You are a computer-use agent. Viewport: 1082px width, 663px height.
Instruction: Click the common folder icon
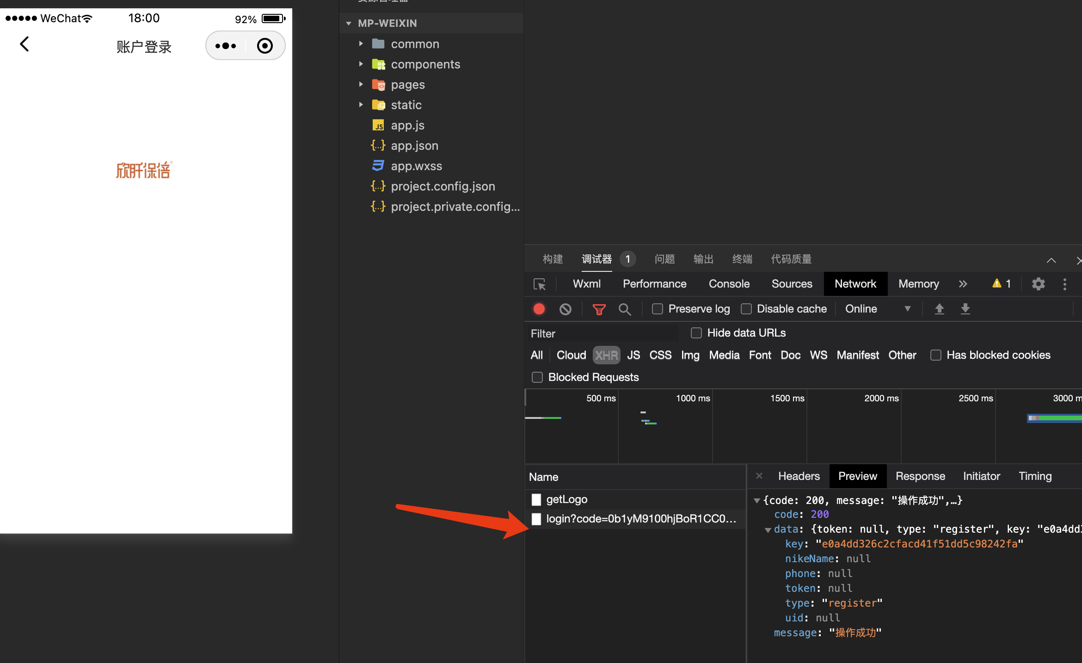coord(379,44)
